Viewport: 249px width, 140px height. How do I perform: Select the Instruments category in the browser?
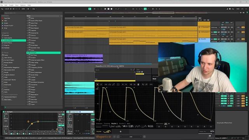click(x=8, y=38)
